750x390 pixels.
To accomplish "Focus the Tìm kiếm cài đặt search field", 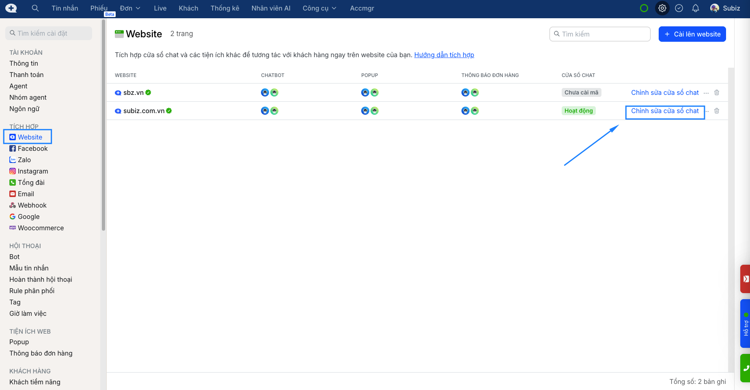I will [x=49, y=33].
